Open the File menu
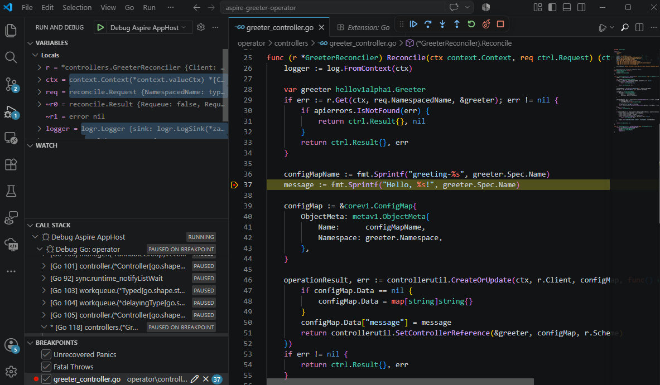The height and width of the screenshot is (385, 660). pyautogui.click(x=27, y=8)
